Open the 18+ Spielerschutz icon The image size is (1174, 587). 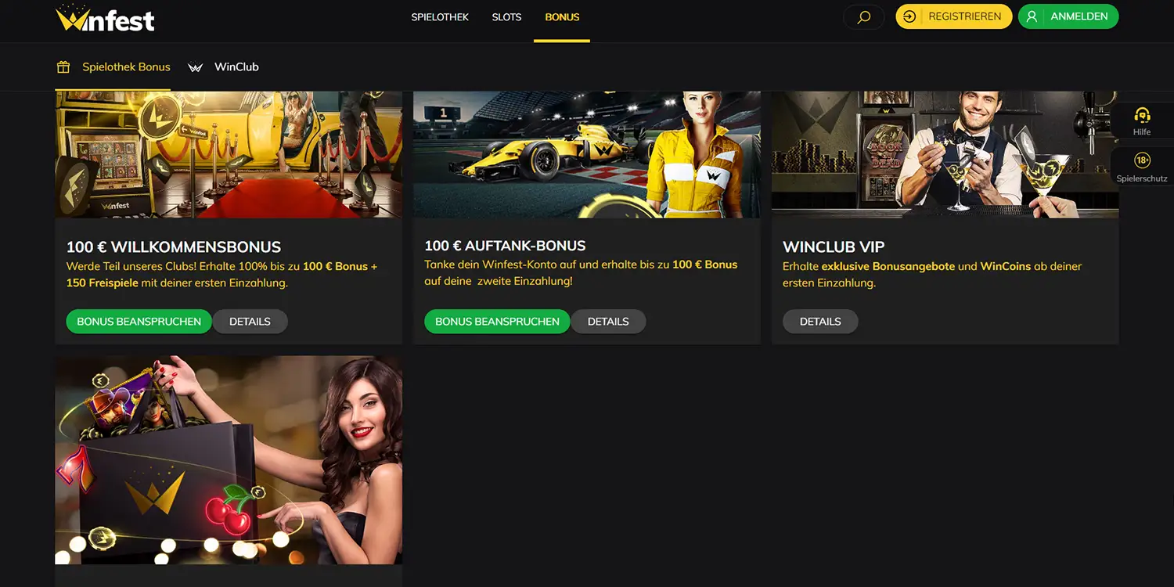coord(1142,160)
